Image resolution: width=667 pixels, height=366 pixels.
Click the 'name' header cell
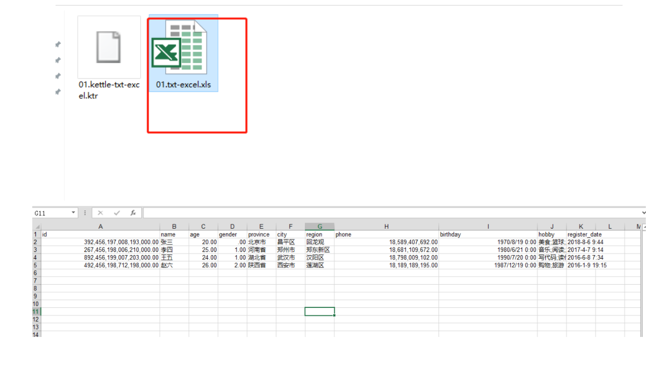coord(174,234)
